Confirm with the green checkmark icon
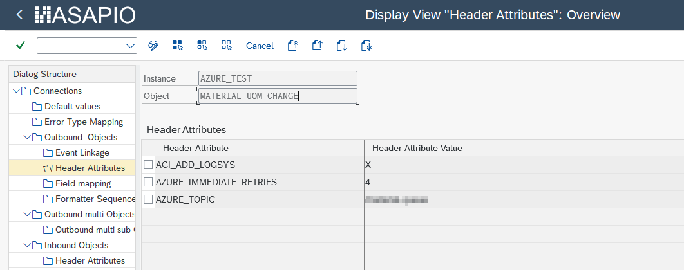 coord(20,45)
